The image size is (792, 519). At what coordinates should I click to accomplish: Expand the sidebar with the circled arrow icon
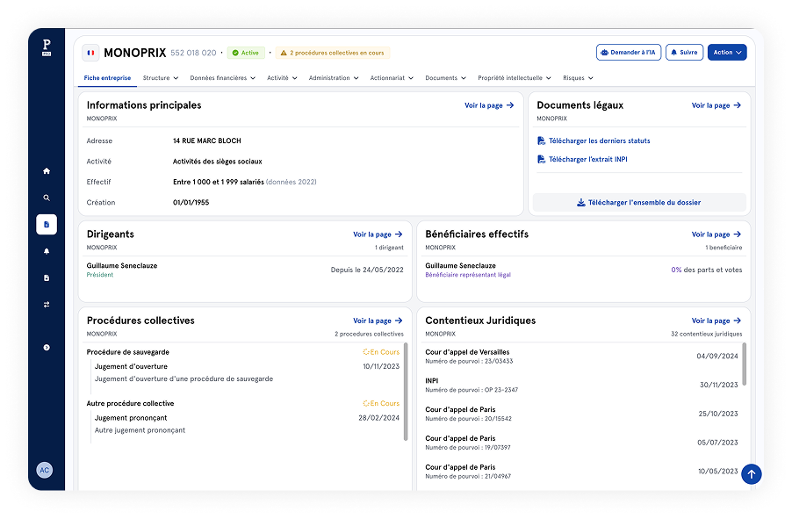47,347
